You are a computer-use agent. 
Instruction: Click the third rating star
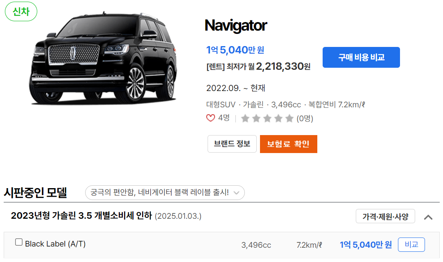pos(267,118)
